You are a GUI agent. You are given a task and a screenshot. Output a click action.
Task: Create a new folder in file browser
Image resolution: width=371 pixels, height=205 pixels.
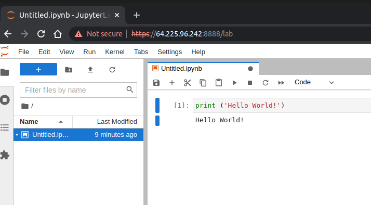click(x=69, y=70)
